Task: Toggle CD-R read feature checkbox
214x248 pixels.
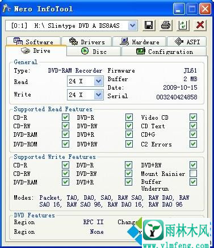Action: pos(65,117)
